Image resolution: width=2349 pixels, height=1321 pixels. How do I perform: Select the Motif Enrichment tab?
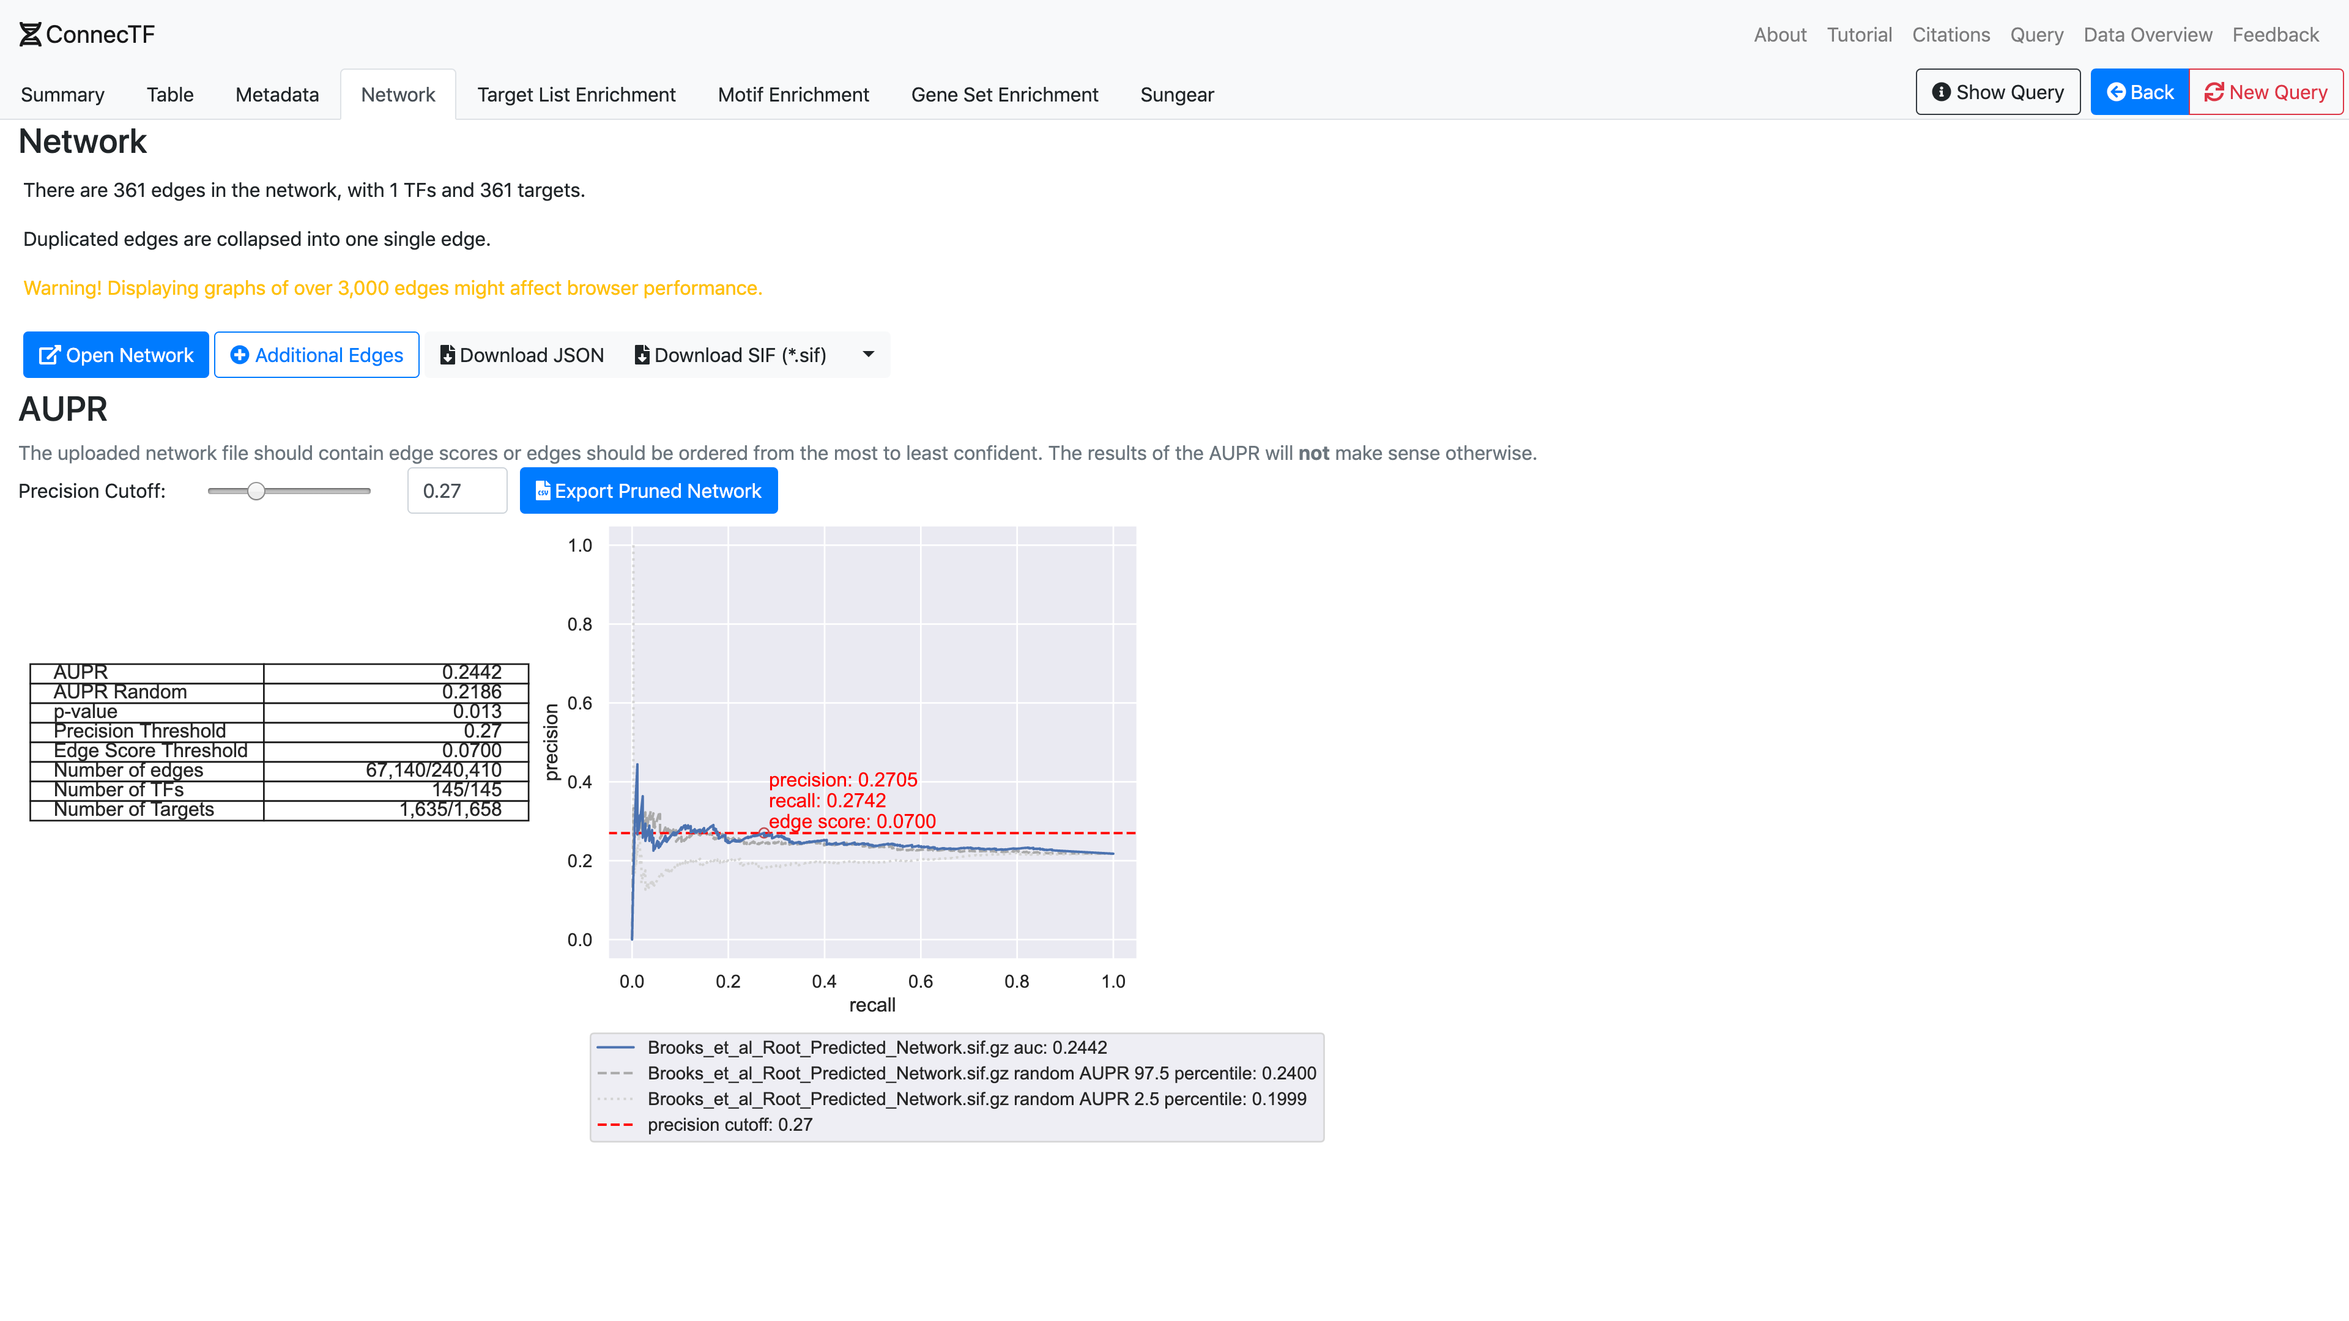792,95
